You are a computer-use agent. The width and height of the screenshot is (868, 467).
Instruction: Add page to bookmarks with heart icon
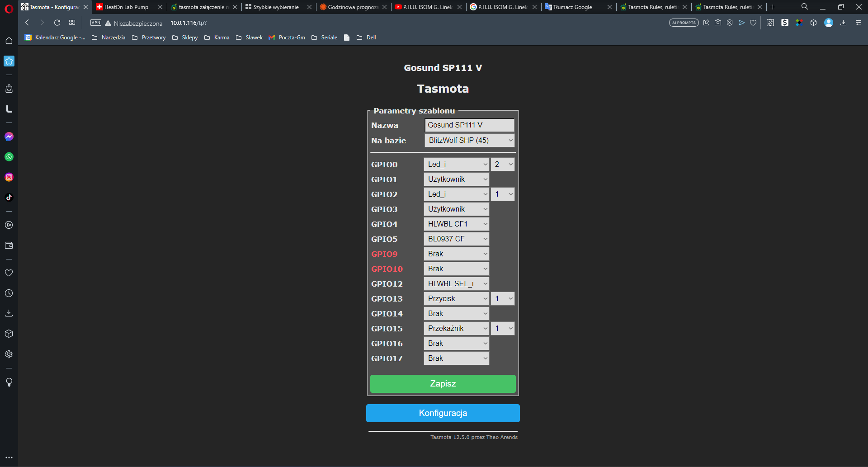753,23
